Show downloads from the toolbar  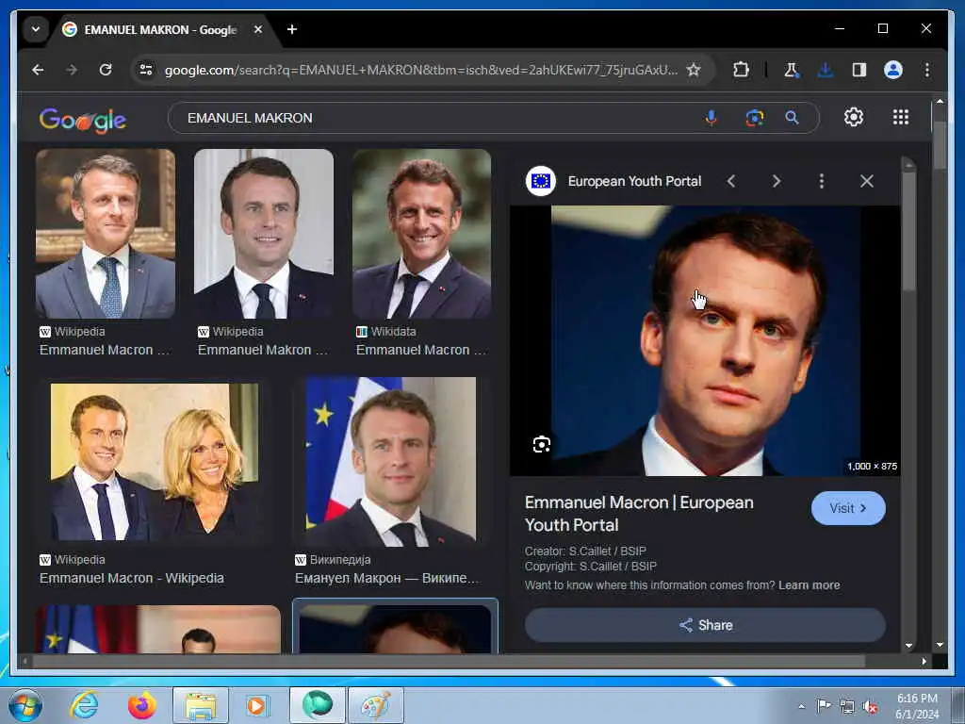coord(826,70)
